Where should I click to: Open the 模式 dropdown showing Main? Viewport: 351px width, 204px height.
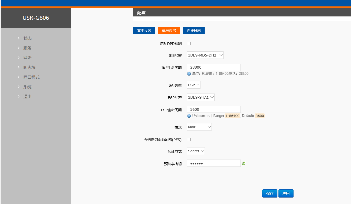tap(199, 127)
